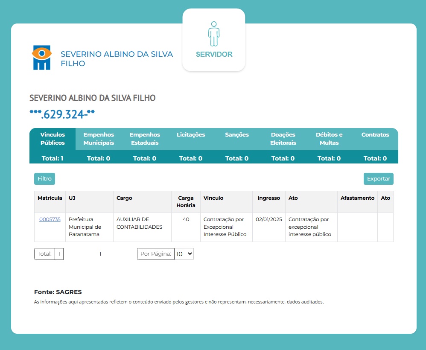Click the Carga Horária column header
The image size is (426, 350).
186,201
